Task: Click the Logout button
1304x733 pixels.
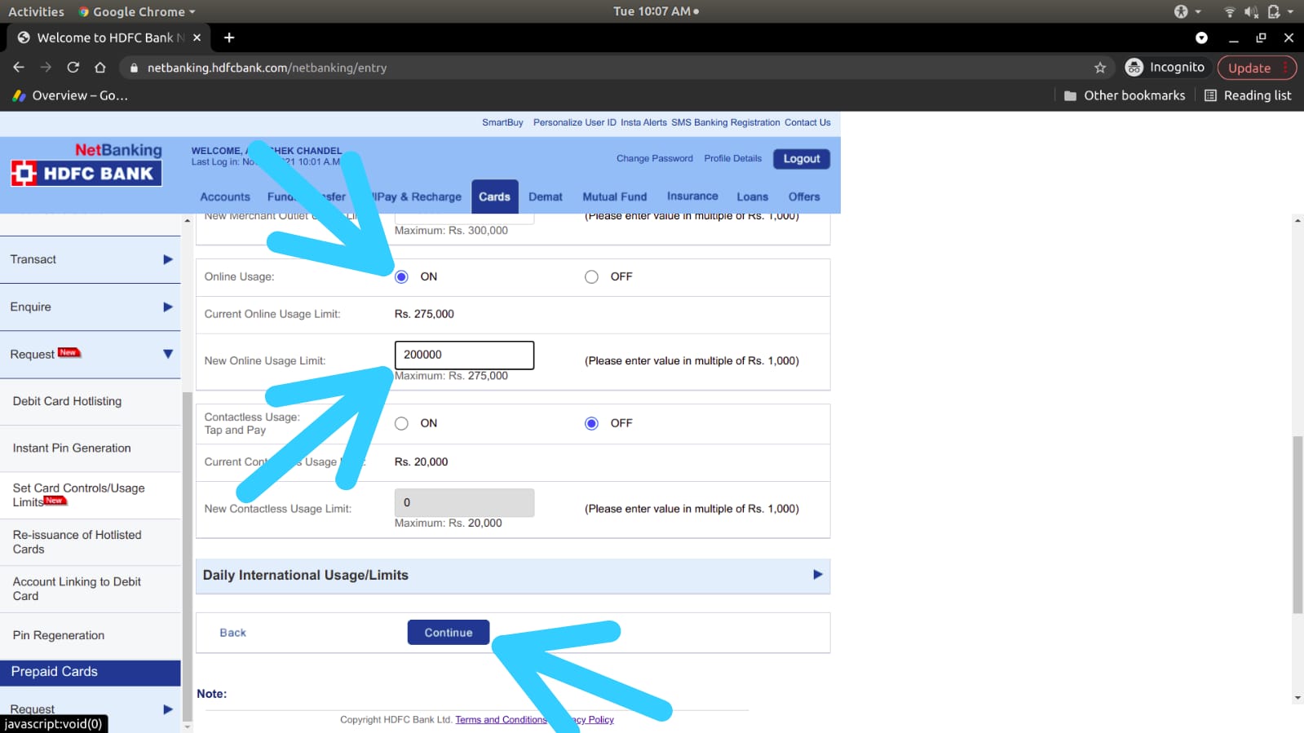Action: (x=802, y=159)
